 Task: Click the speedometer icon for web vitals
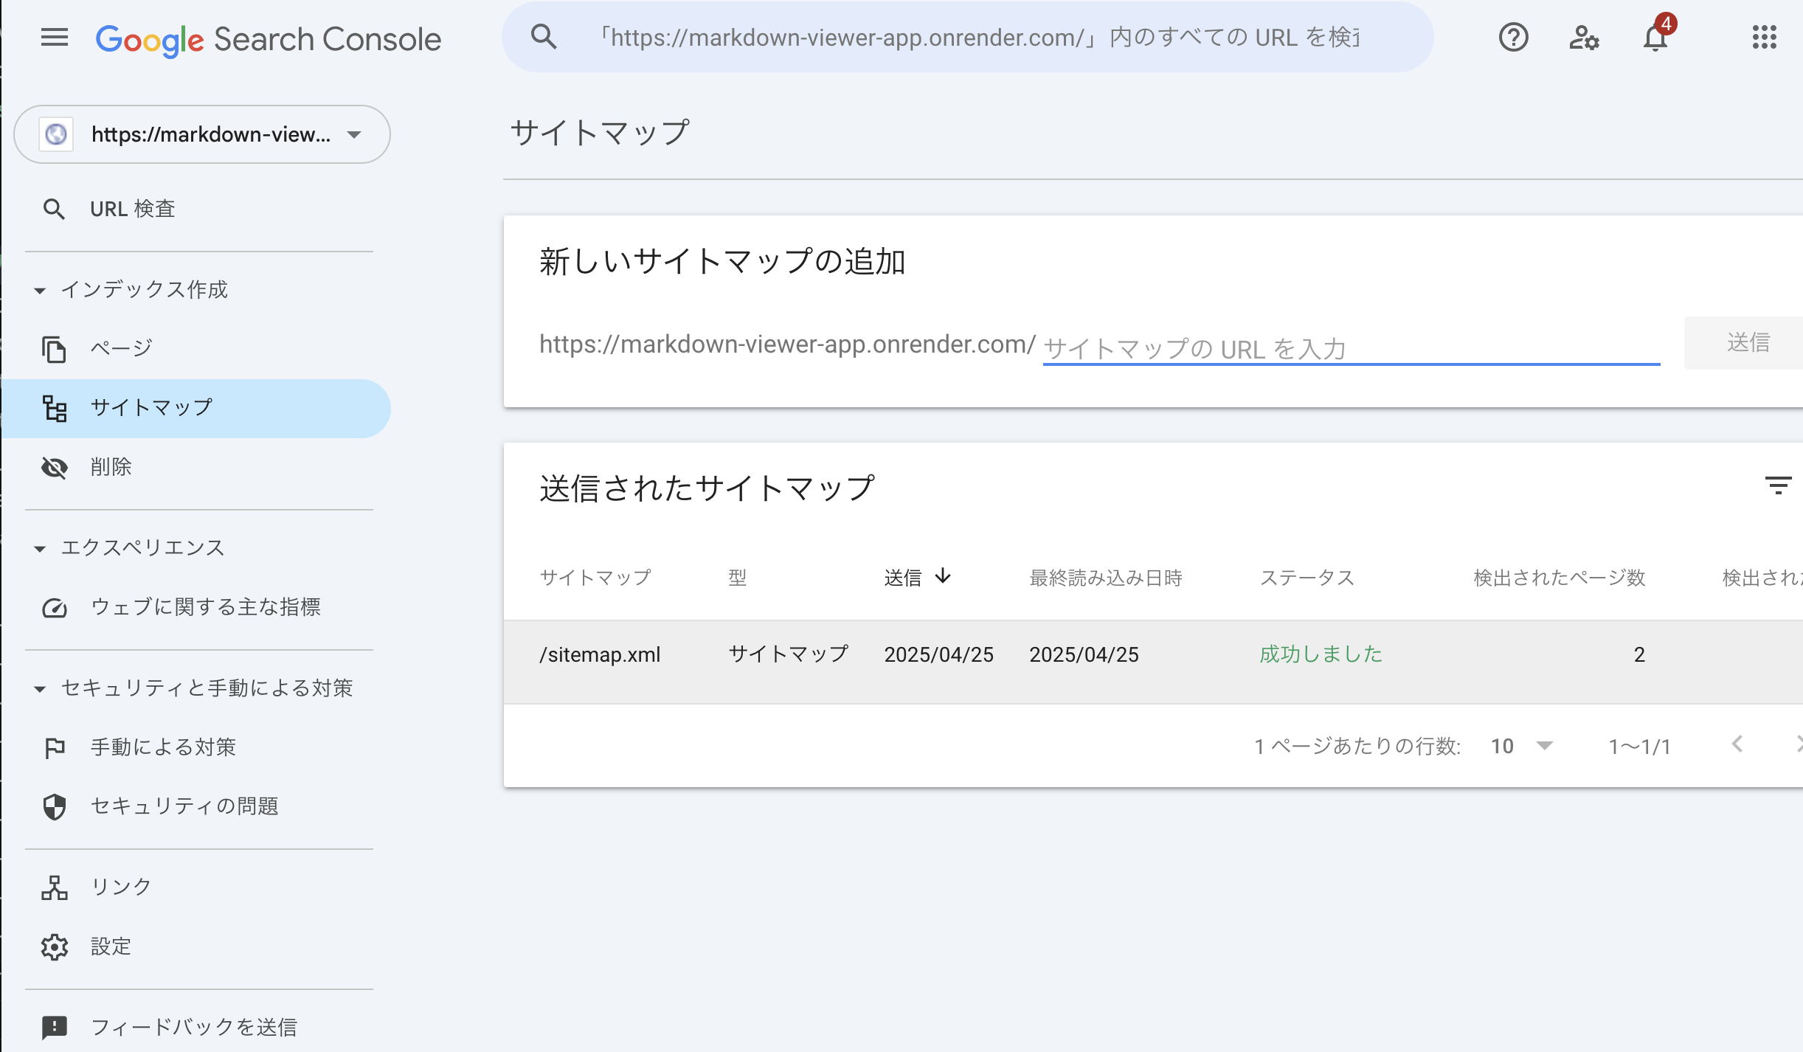[55, 608]
